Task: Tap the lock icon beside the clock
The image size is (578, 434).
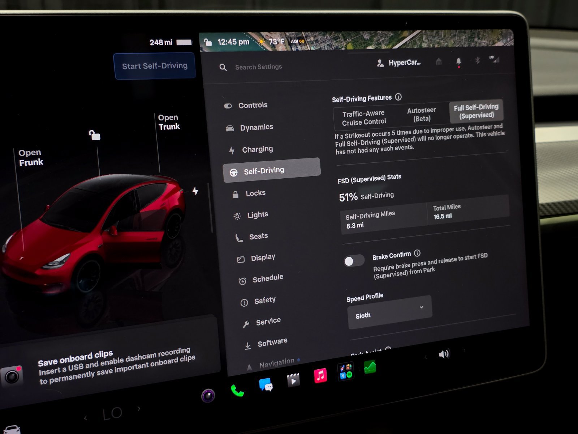Action: [x=208, y=42]
